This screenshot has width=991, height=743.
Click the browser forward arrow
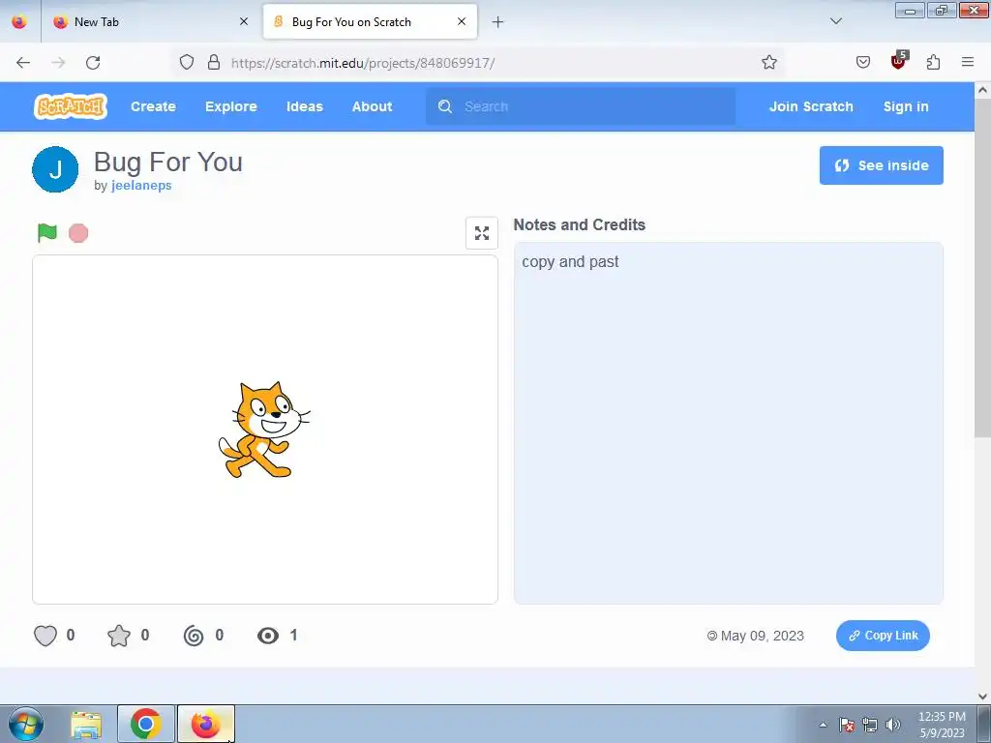(58, 62)
